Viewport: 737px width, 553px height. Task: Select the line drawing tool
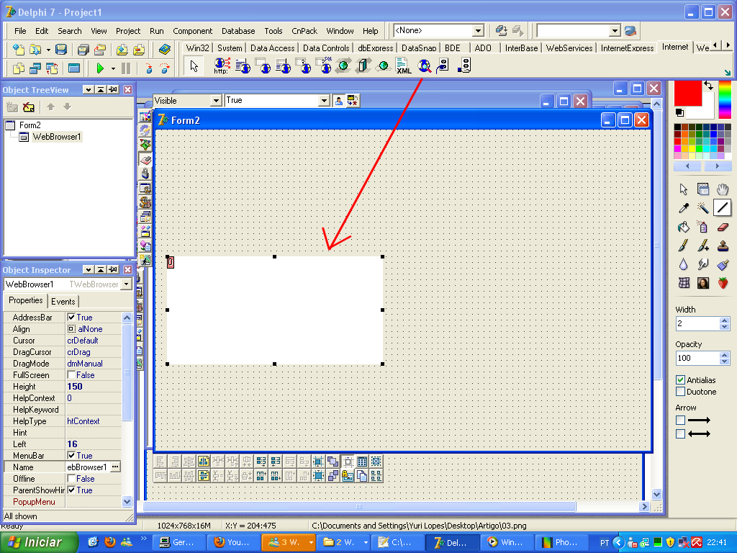(x=723, y=207)
